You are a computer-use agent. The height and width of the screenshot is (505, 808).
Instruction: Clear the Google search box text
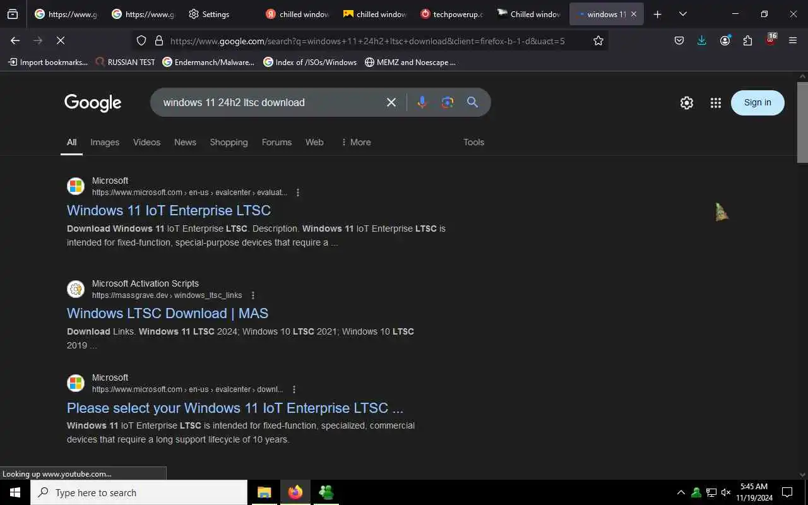coord(391,102)
